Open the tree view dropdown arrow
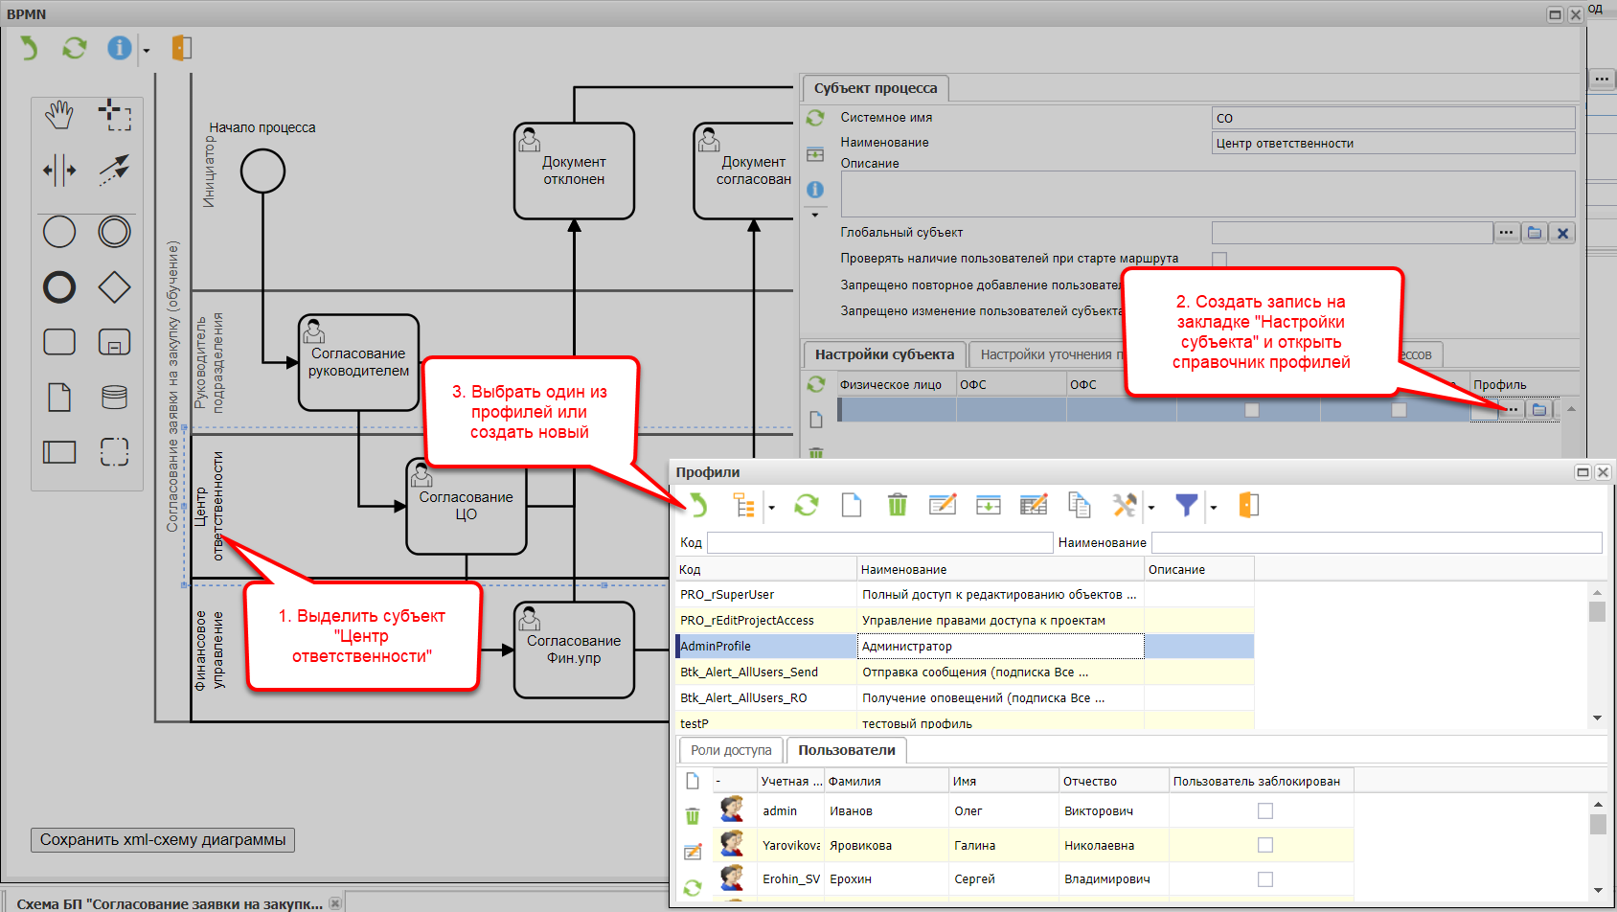 coord(771,508)
